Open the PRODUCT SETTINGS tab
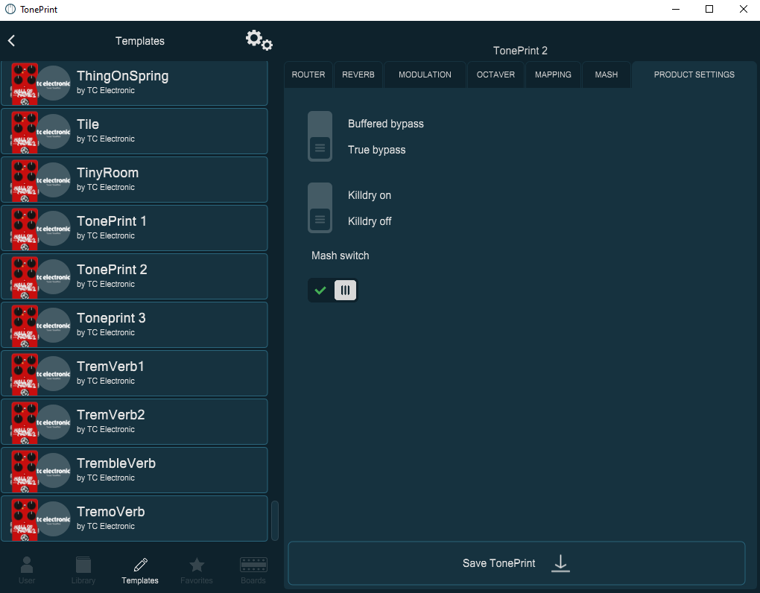The image size is (760, 593). coord(694,74)
